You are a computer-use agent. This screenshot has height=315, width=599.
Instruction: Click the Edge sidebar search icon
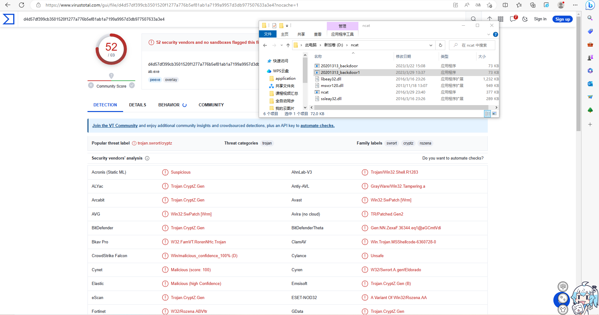pyautogui.click(x=590, y=18)
